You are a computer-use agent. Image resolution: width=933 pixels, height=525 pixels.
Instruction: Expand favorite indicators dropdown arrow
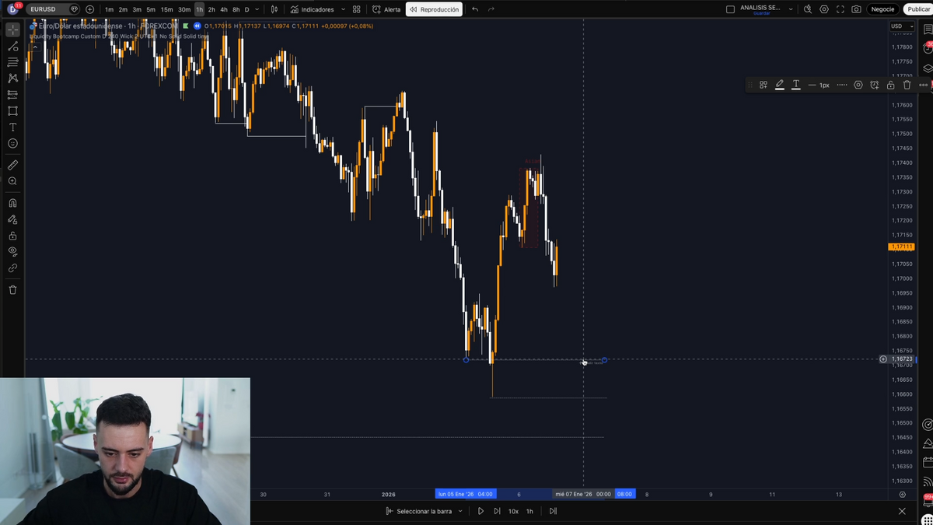(x=343, y=9)
